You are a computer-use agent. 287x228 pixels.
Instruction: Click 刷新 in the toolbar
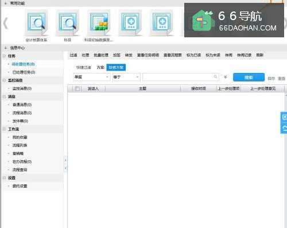[259, 55]
